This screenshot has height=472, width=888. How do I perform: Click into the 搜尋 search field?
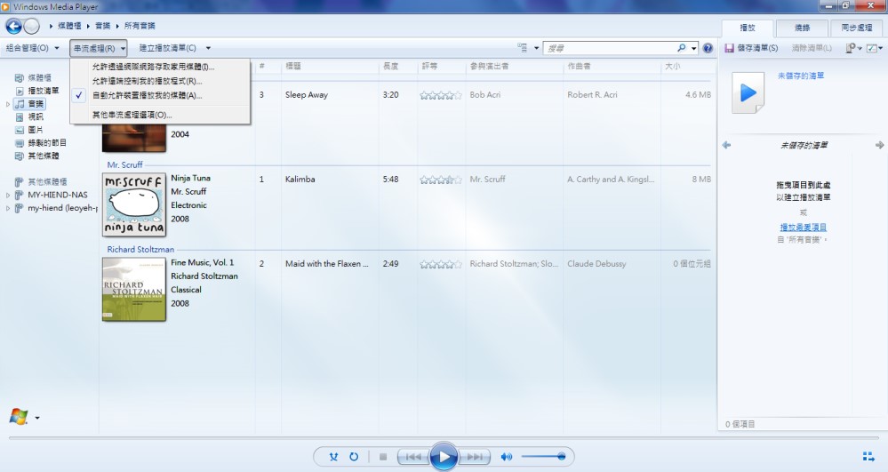(609, 48)
